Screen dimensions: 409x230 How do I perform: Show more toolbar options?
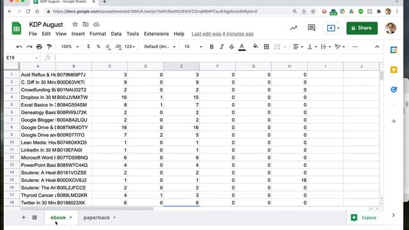click(355, 47)
